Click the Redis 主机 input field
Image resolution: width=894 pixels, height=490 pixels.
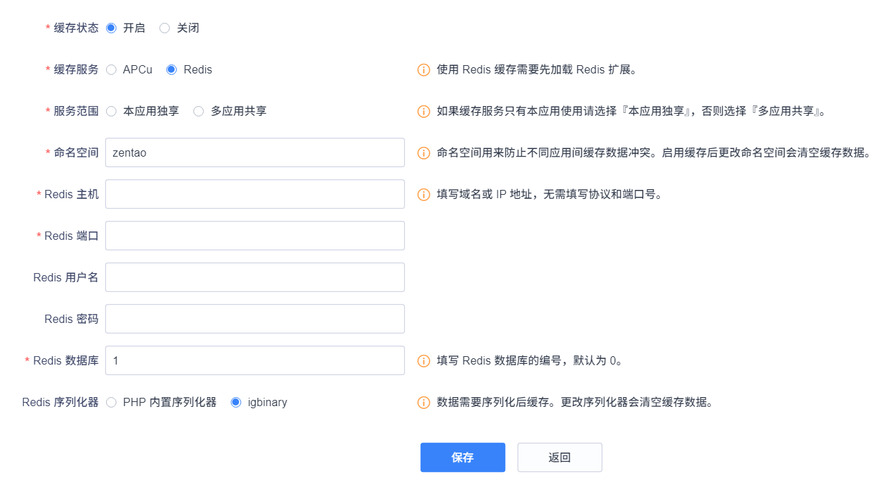pyautogui.click(x=255, y=194)
